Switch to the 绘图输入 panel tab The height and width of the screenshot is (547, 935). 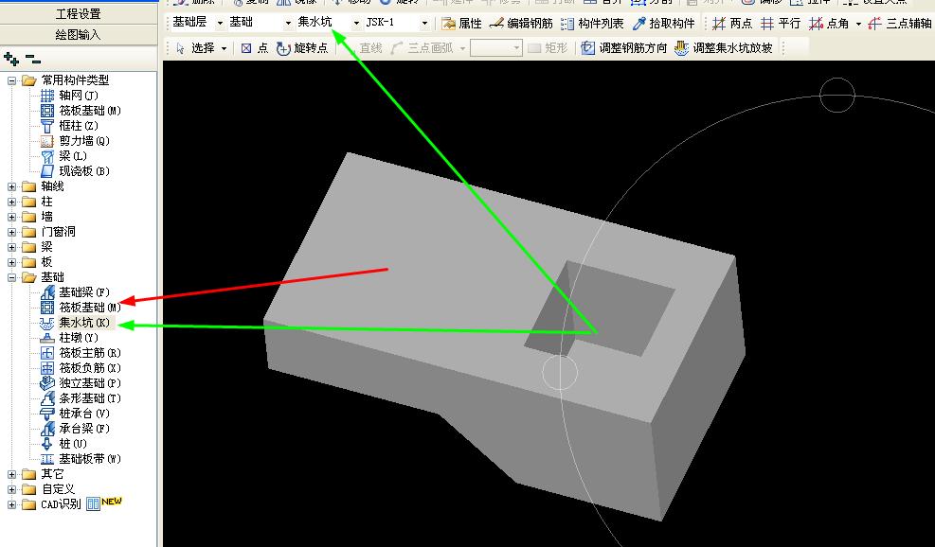point(78,35)
